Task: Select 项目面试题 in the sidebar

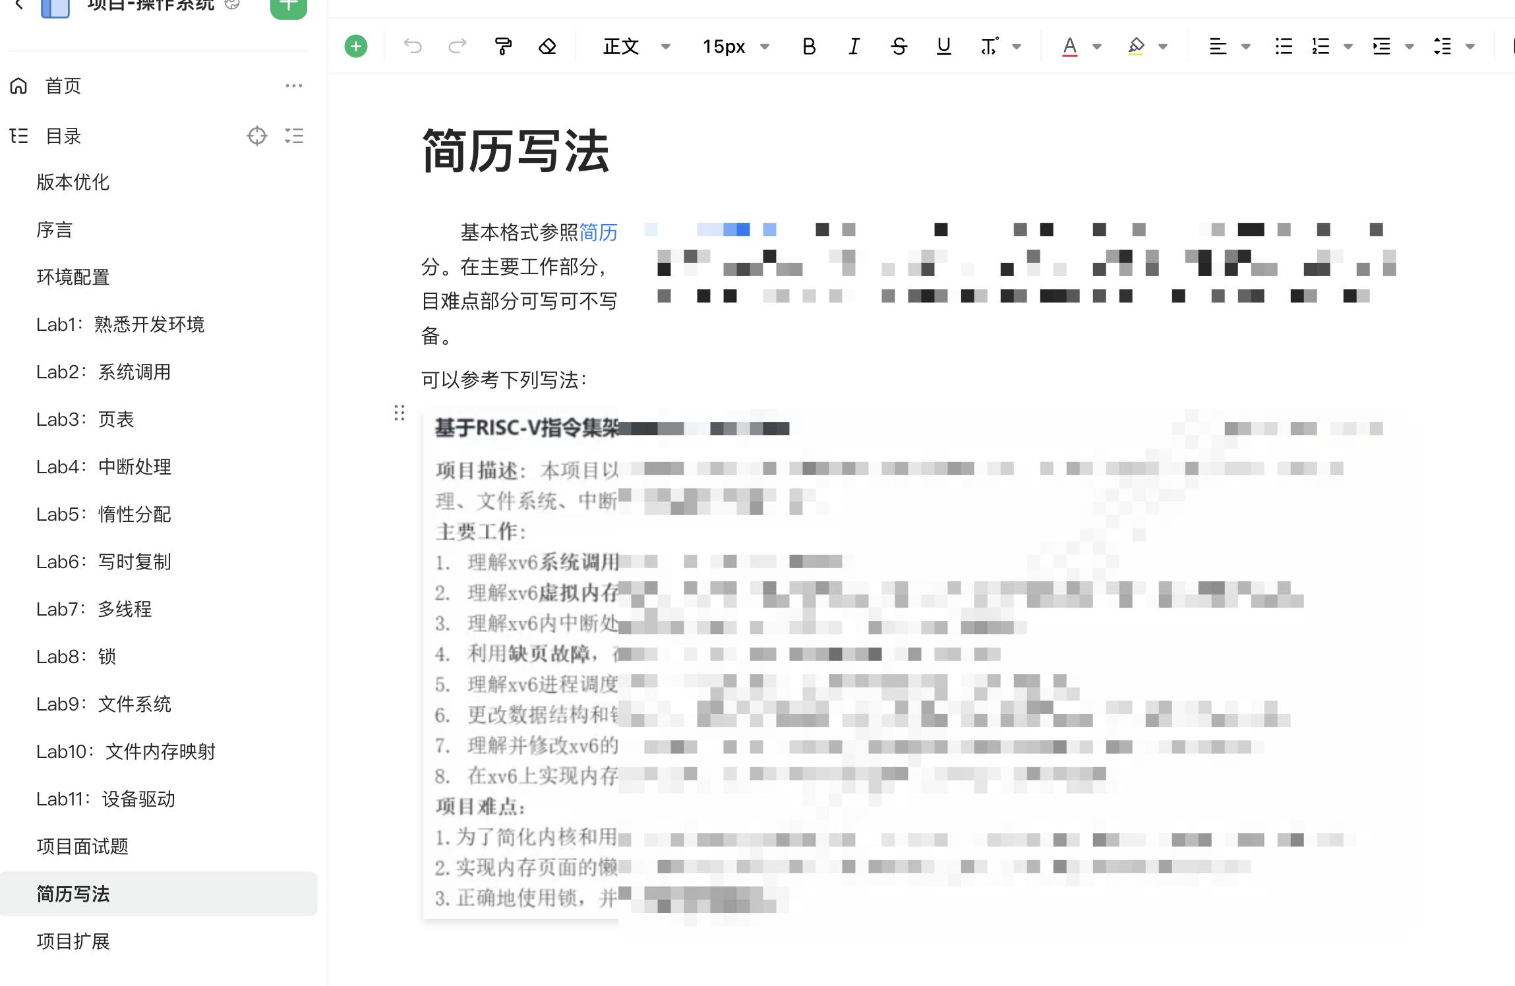Action: pos(82,846)
